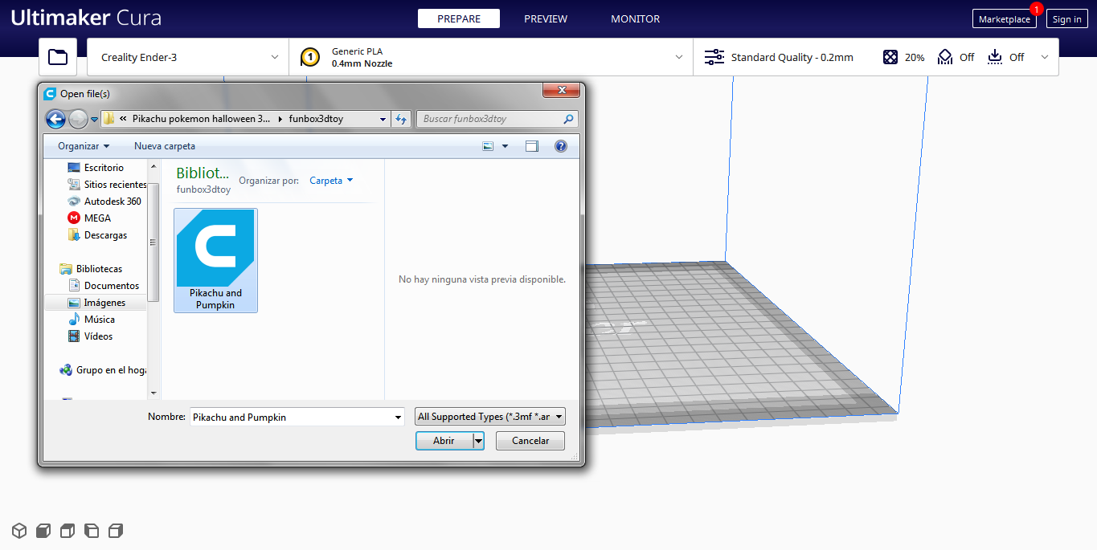Open Documentos library
The width and height of the screenshot is (1097, 550).
pyautogui.click(x=111, y=286)
